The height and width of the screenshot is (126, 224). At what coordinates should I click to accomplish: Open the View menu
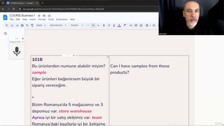pyautogui.click(x=25, y=20)
